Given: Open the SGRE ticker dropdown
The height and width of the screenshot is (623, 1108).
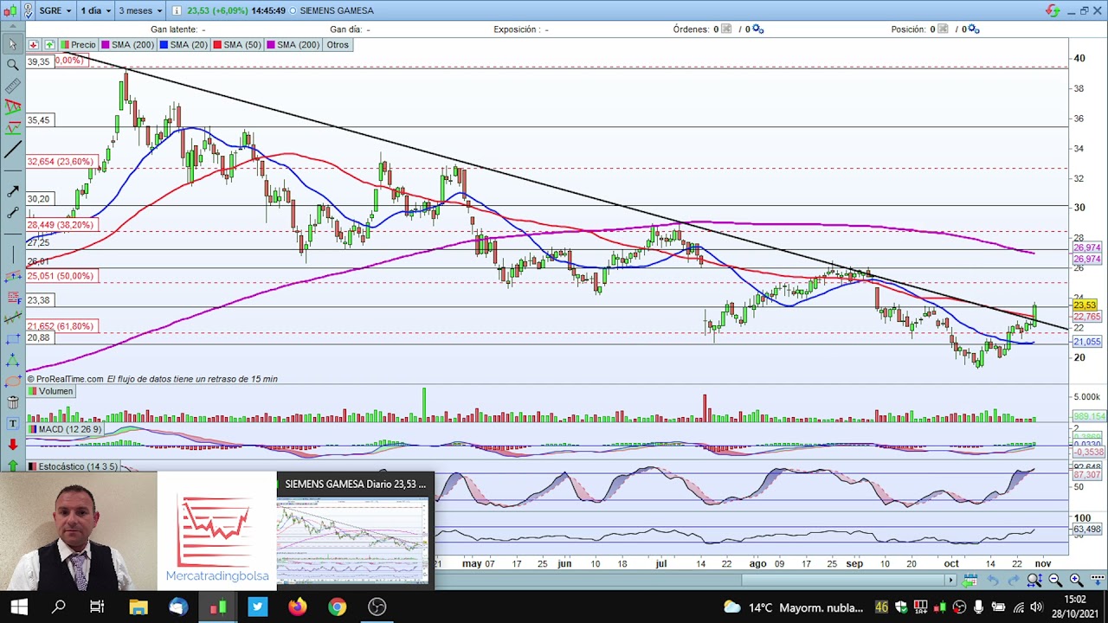Looking at the screenshot, I should point(55,10).
